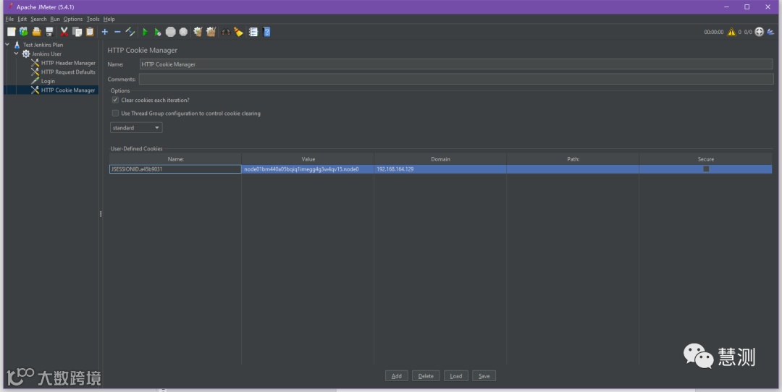
Task: Click the New test plan icon
Action: [11, 32]
